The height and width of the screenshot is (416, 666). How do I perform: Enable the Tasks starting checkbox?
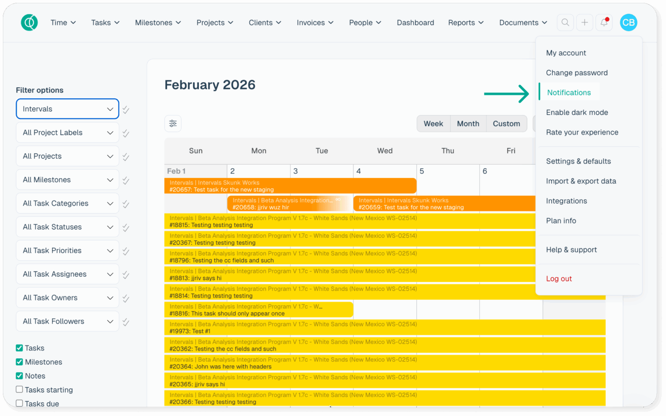click(x=19, y=390)
